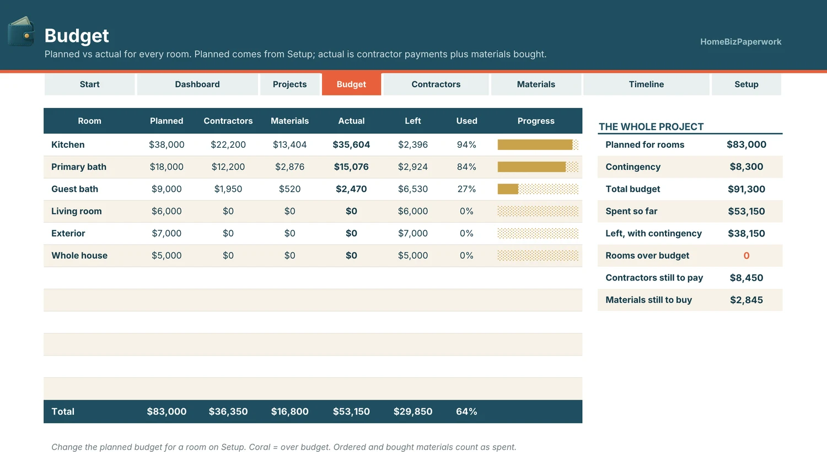The width and height of the screenshot is (827, 452).
Task: Click the Total planned value $83,000
Action: pyautogui.click(x=167, y=412)
